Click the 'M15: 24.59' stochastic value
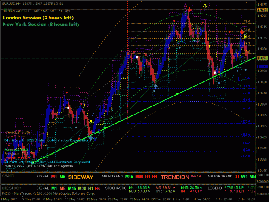This screenshot has height=202, width=269. tap(191, 188)
